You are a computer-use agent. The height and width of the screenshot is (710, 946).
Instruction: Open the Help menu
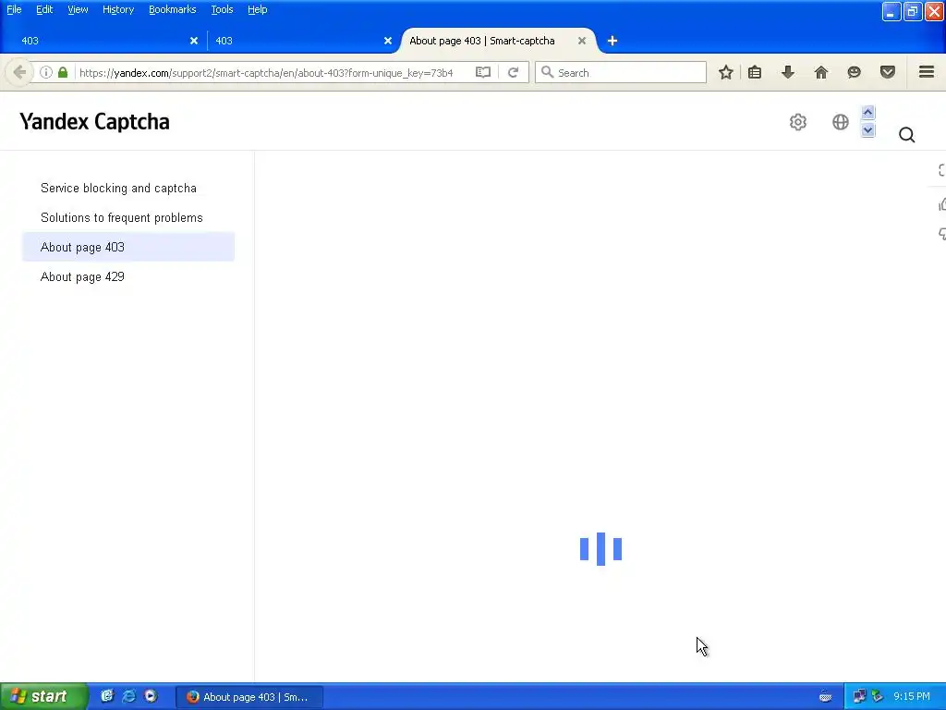(257, 9)
